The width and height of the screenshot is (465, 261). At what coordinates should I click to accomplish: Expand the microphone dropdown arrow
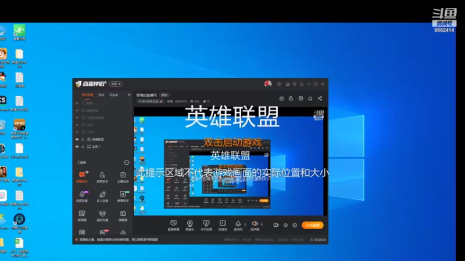coord(245,224)
